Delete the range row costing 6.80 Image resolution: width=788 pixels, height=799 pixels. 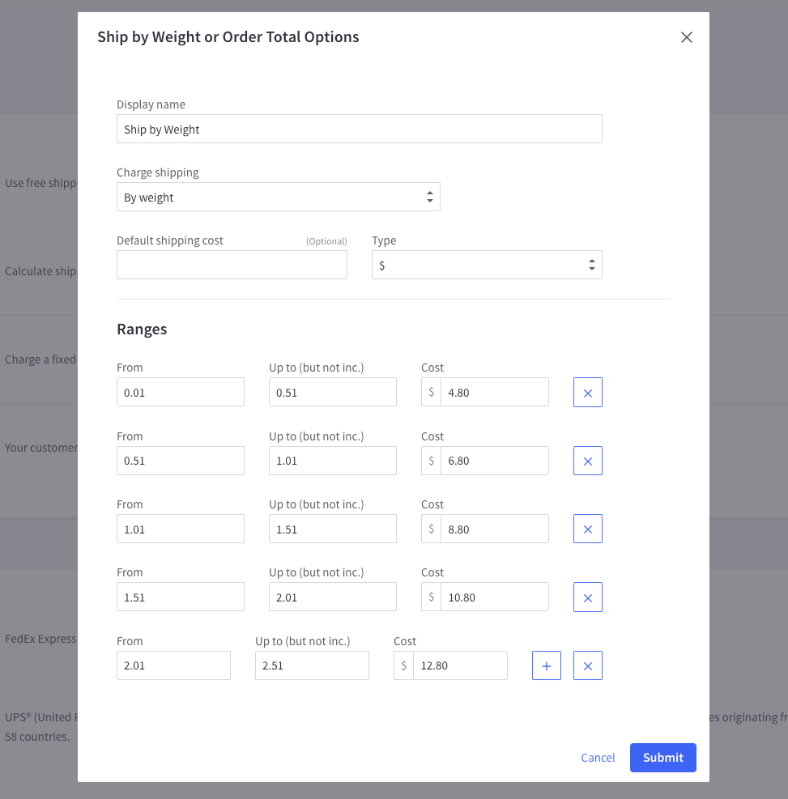coord(588,461)
